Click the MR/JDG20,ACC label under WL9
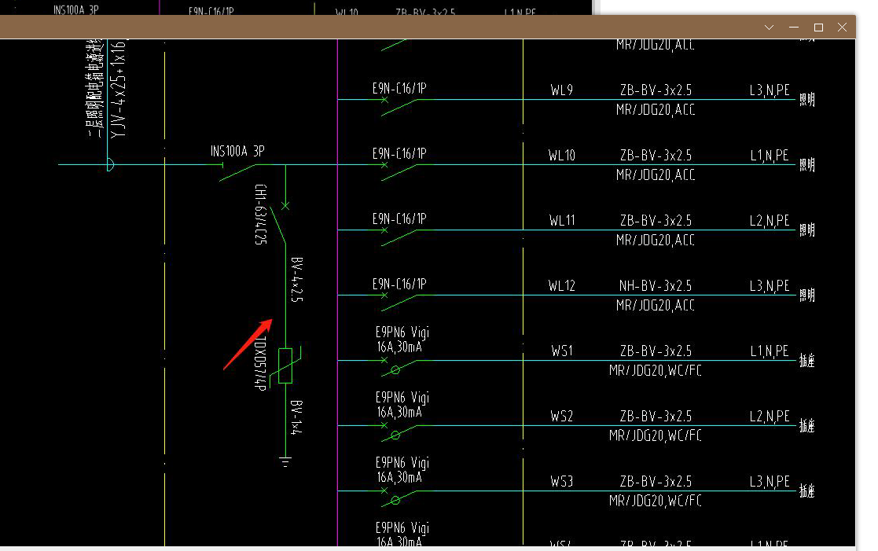The height and width of the screenshot is (551, 878). tap(655, 110)
